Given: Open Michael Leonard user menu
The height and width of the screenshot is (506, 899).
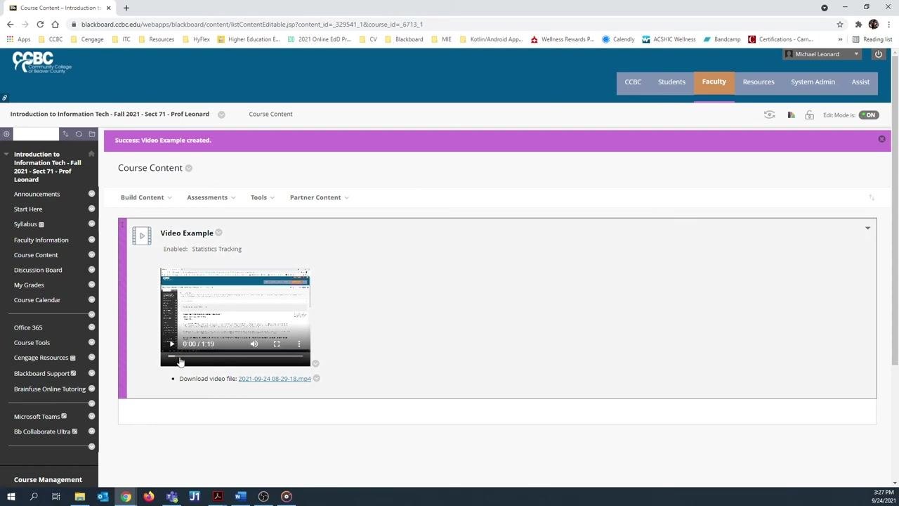Looking at the screenshot, I should [x=822, y=54].
